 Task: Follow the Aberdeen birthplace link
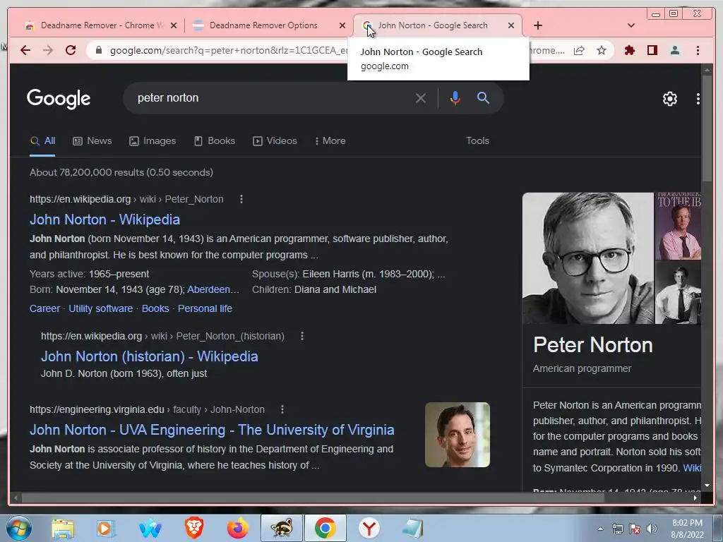pyautogui.click(x=213, y=289)
